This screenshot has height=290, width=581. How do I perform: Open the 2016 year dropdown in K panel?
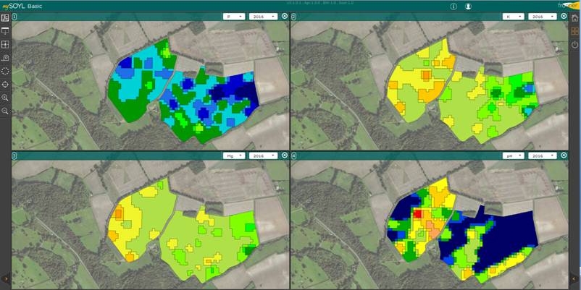(542, 15)
